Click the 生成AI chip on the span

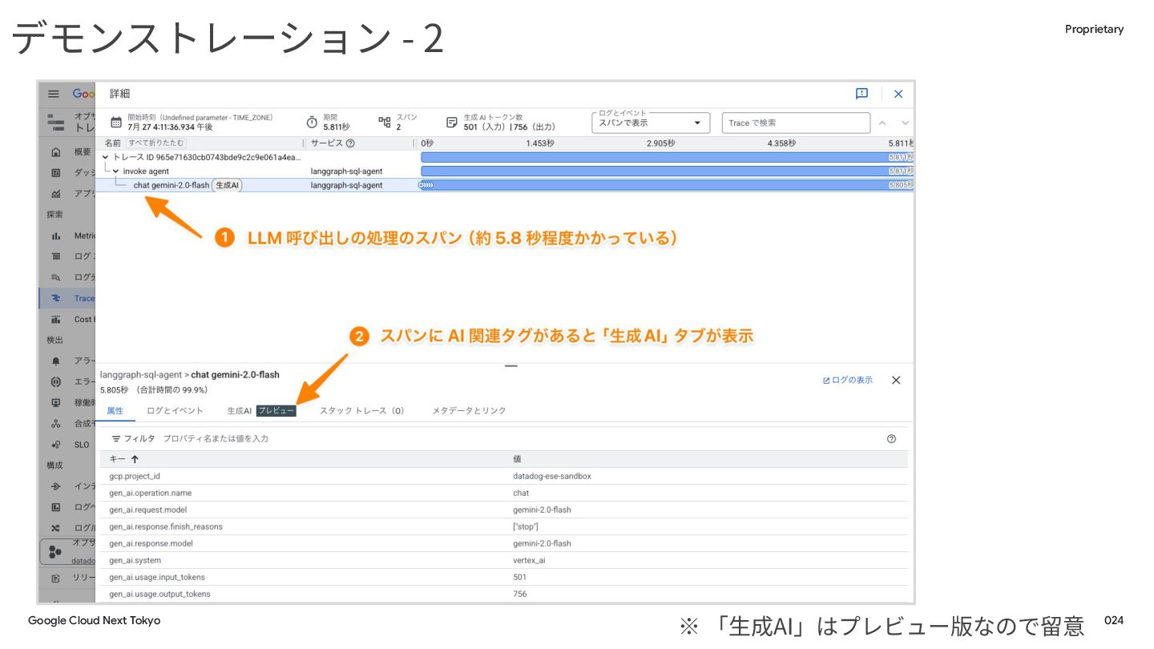click(x=228, y=185)
